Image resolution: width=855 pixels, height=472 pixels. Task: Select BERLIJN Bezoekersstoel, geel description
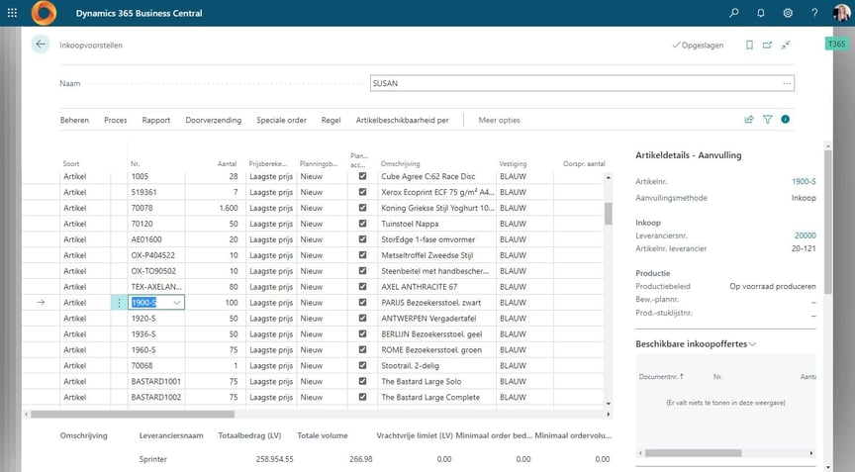point(431,334)
